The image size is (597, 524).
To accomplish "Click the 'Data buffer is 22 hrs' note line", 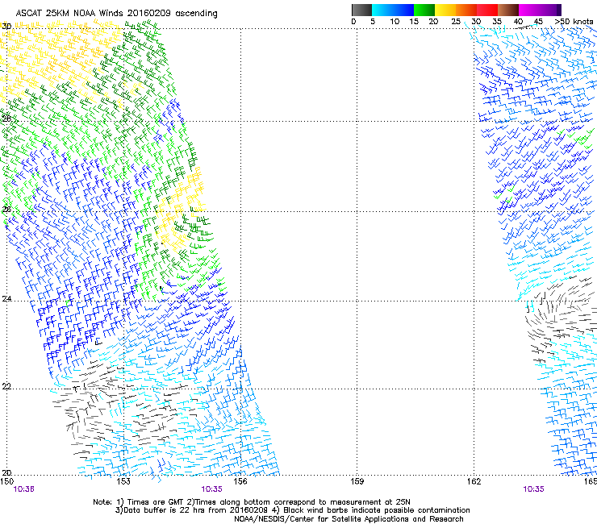I will (x=292, y=510).
